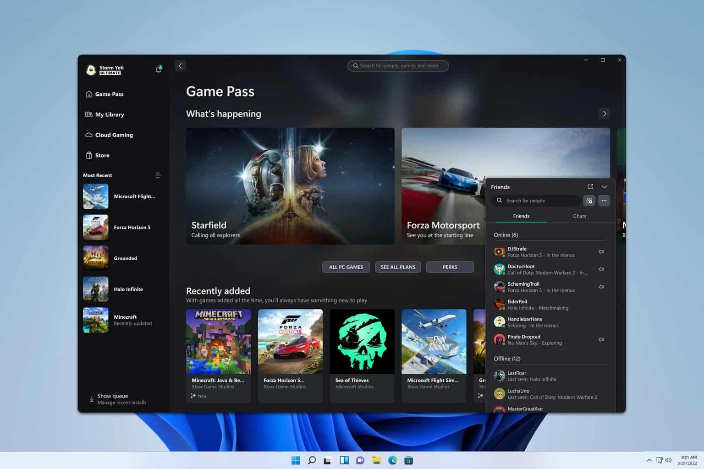Image resolution: width=704 pixels, height=469 pixels.
Task: Open taskbar clock showing 8:01 AM
Action: tap(687, 460)
